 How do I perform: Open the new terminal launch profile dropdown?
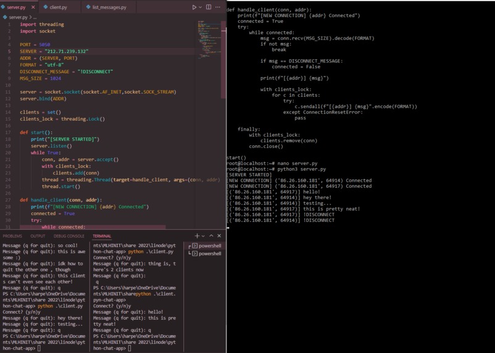(203, 236)
